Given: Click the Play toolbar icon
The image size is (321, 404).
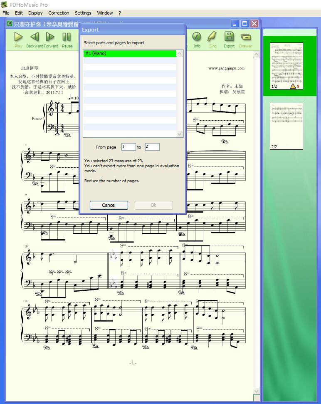Looking at the screenshot, I should click(x=18, y=37).
